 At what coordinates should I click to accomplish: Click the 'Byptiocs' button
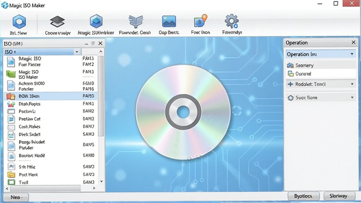[303, 196]
